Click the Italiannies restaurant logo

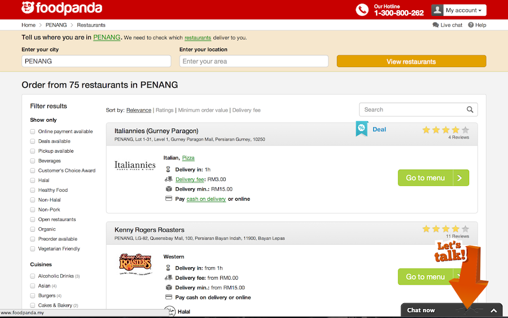pyautogui.click(x=135, y=165)
